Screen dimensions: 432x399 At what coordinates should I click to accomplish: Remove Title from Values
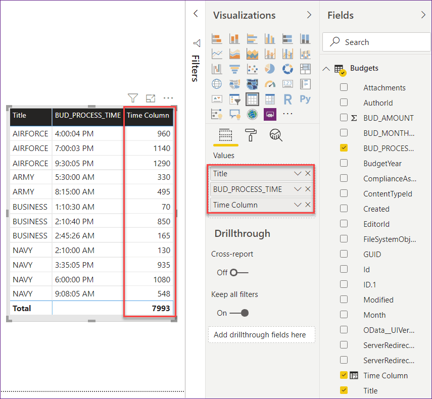tap(308, 173)
